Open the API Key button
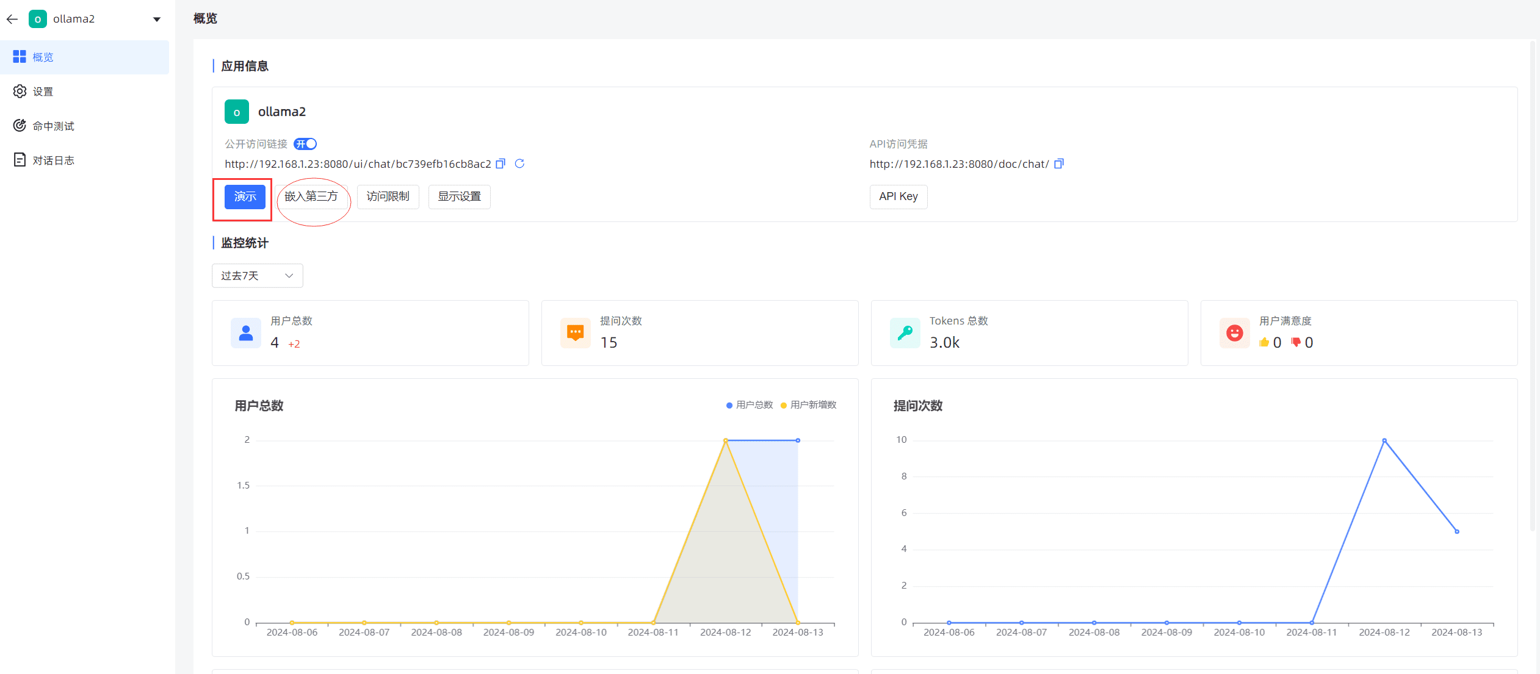Image resolution: width=1540 pixels, height=674 pixels. [898, 196]
